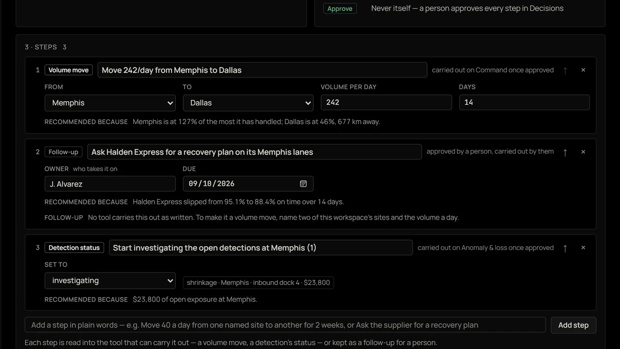Delete the Halden Express follow-up step
The image size is (620, 349).
pyautogui.click(x=583, y=152)
